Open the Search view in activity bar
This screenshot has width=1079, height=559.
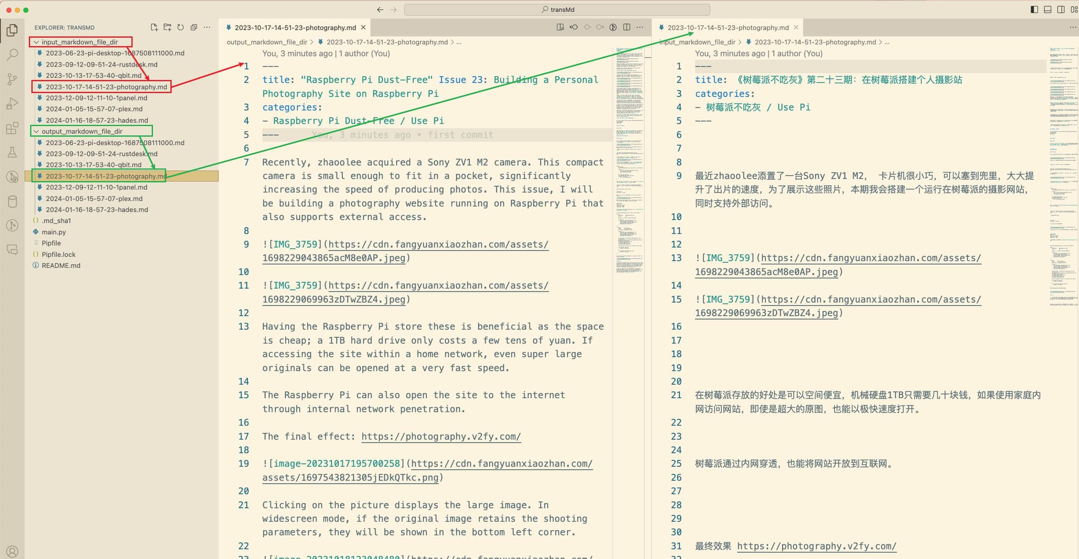tap(12, 55)
